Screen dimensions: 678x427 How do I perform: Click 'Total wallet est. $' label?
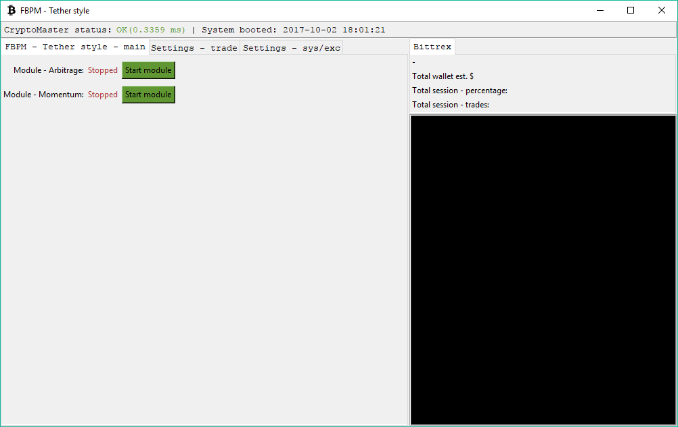coord(443,76)
